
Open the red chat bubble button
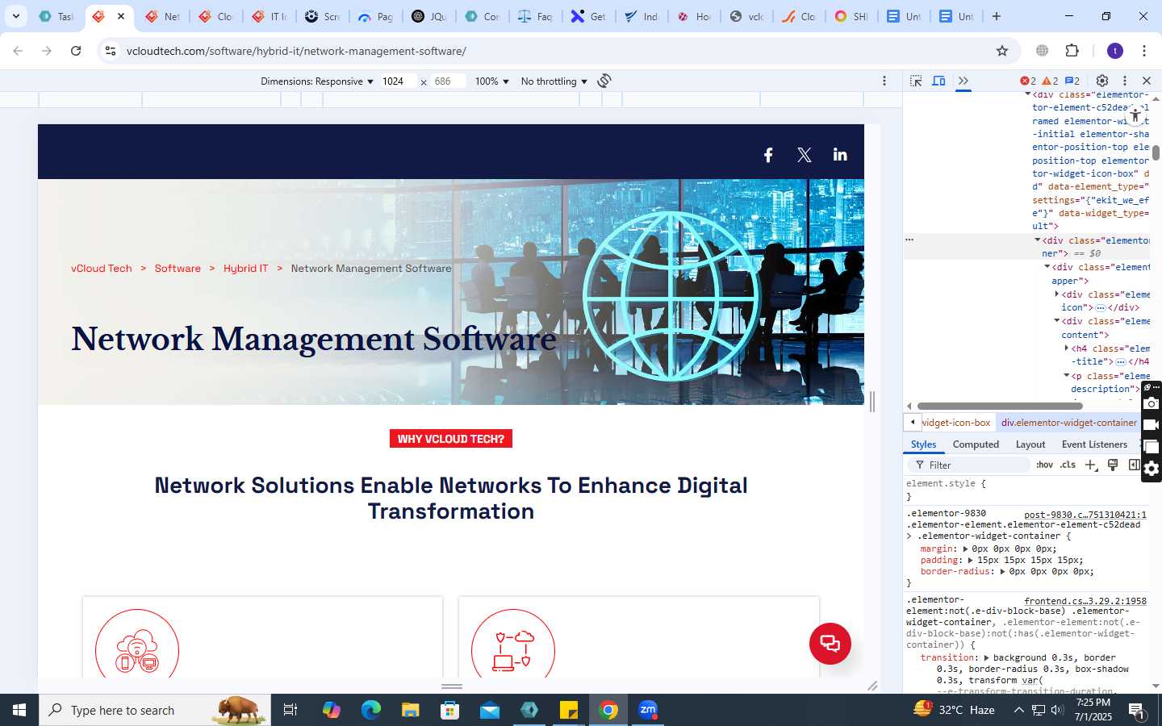pyautogui.click(x=830, y=644)
